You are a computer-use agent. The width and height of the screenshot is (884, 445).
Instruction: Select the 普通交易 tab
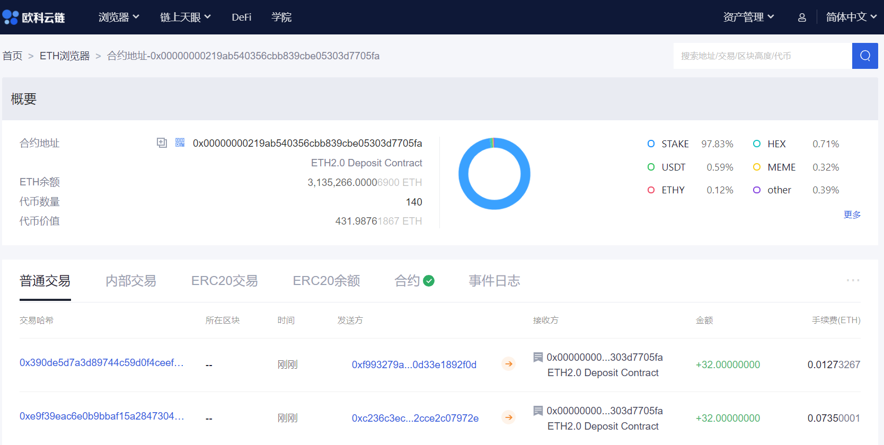tap(45, 281)
